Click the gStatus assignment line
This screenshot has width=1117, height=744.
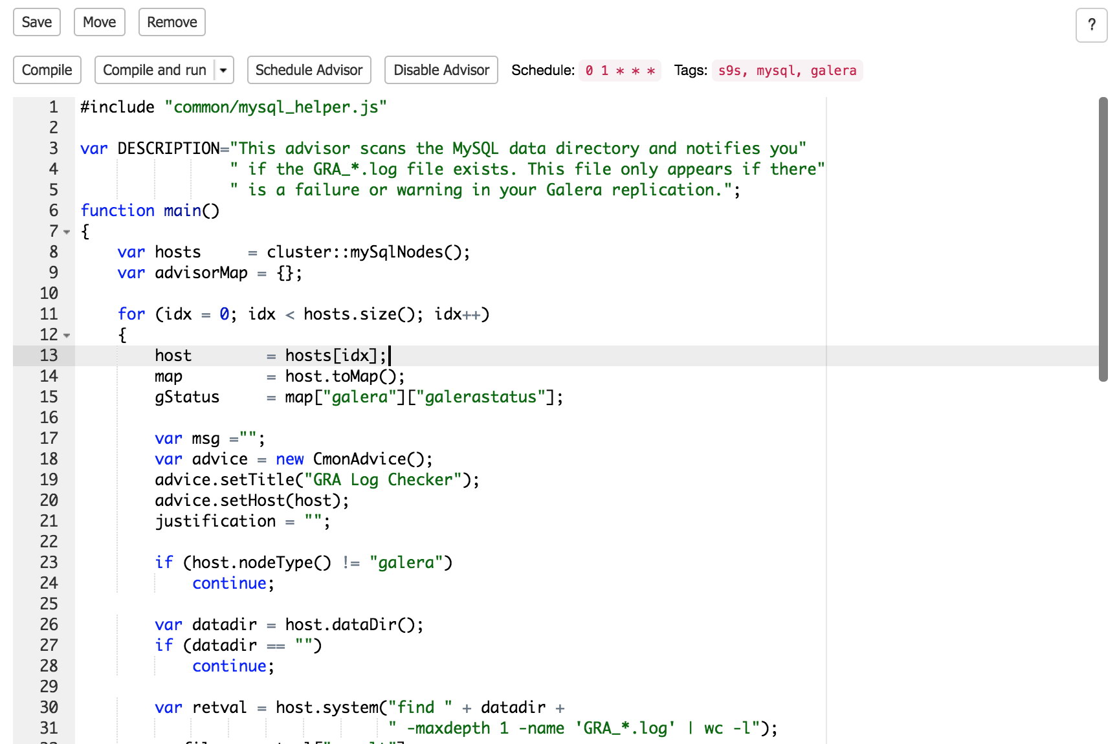point(359,397)
